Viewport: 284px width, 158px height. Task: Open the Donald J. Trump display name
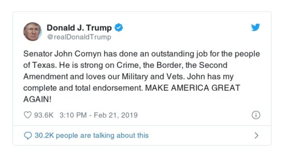[79, 28]
